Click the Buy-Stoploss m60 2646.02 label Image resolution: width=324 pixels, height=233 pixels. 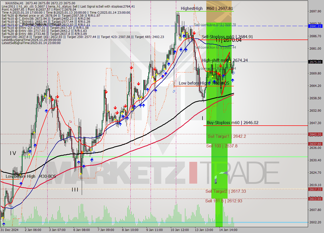[233, 123]
